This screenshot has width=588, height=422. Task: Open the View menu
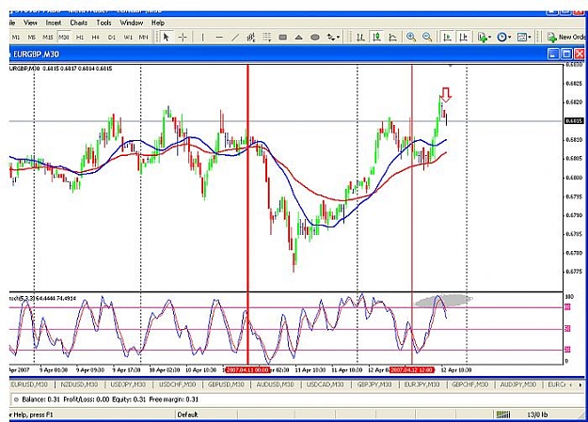pyautogui.click(x=30, y=23)
